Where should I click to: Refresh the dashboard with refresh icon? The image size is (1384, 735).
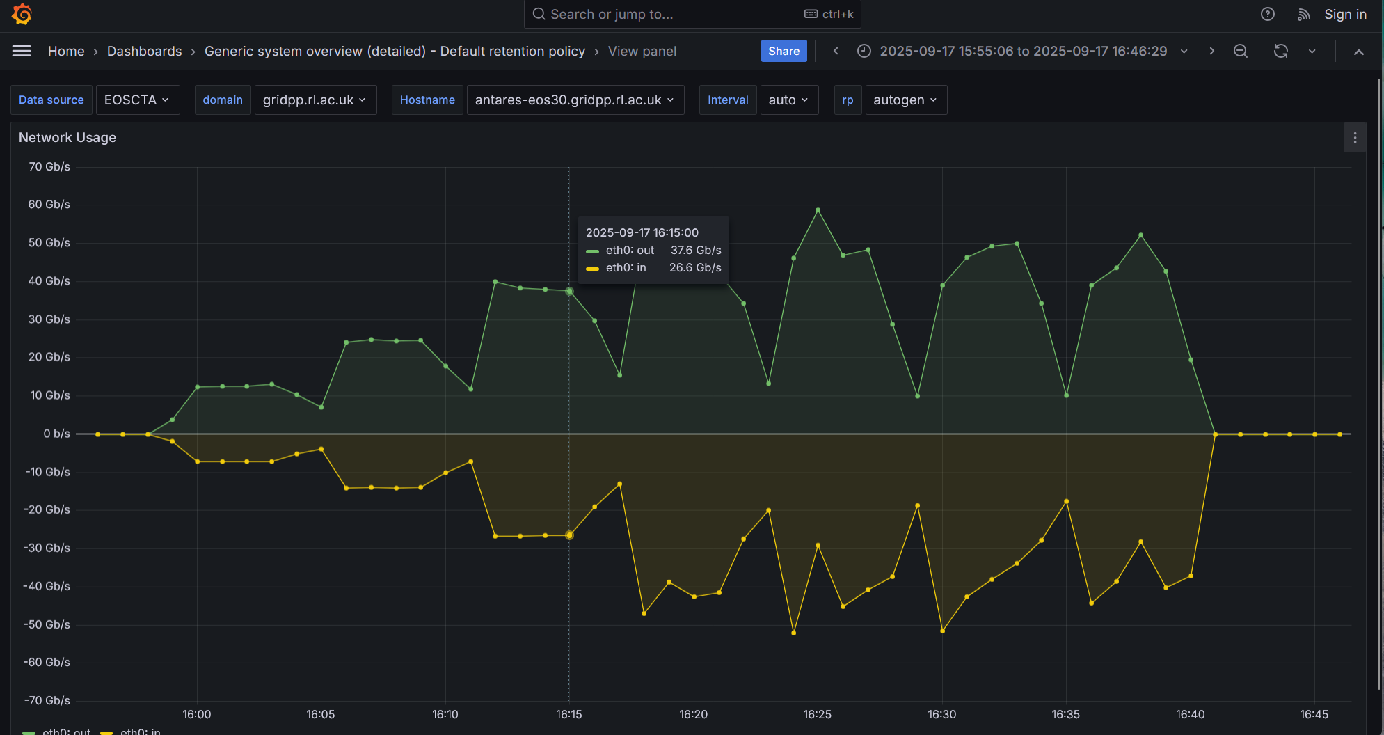1280,51
